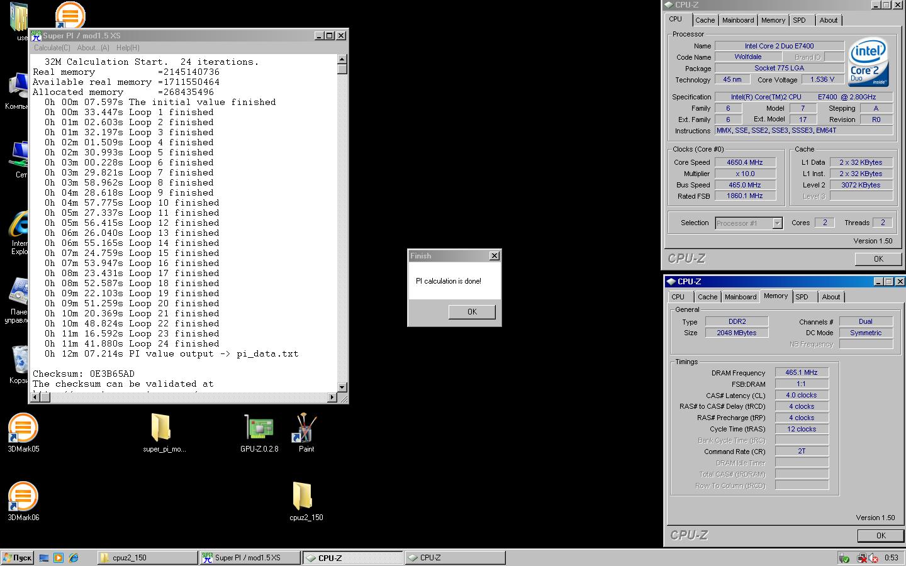This screenshot has height=566, width=906.
Task: Click OK in the processor CPU-Z window
Action: (878, 259)
